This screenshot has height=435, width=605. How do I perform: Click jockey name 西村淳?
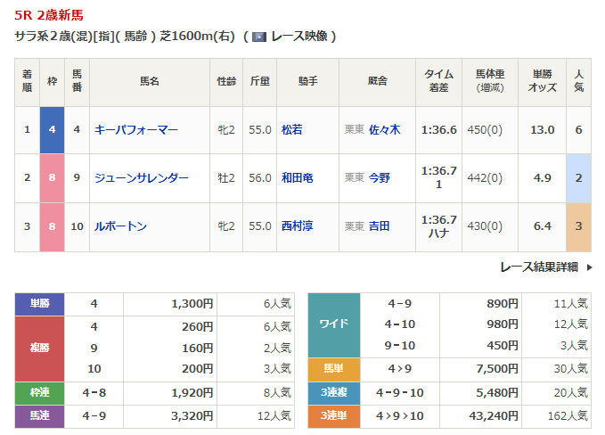click(297, 226)
